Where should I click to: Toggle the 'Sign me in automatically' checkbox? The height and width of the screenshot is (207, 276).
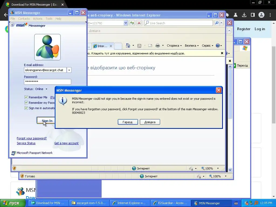click(26, 108)
